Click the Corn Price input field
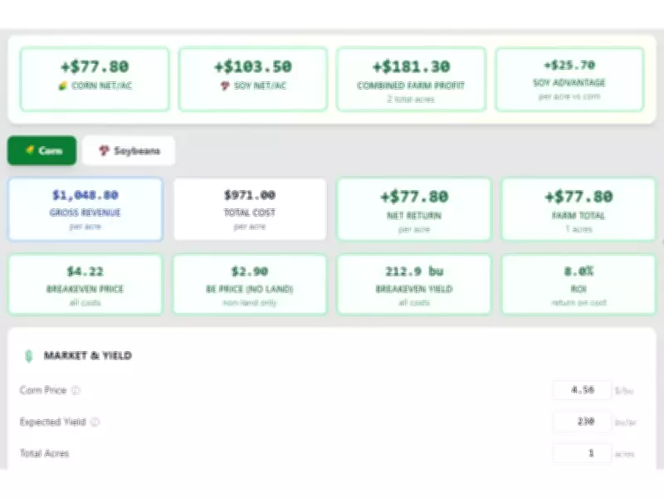Screen dimensions: 664x498 pos(581,390)
